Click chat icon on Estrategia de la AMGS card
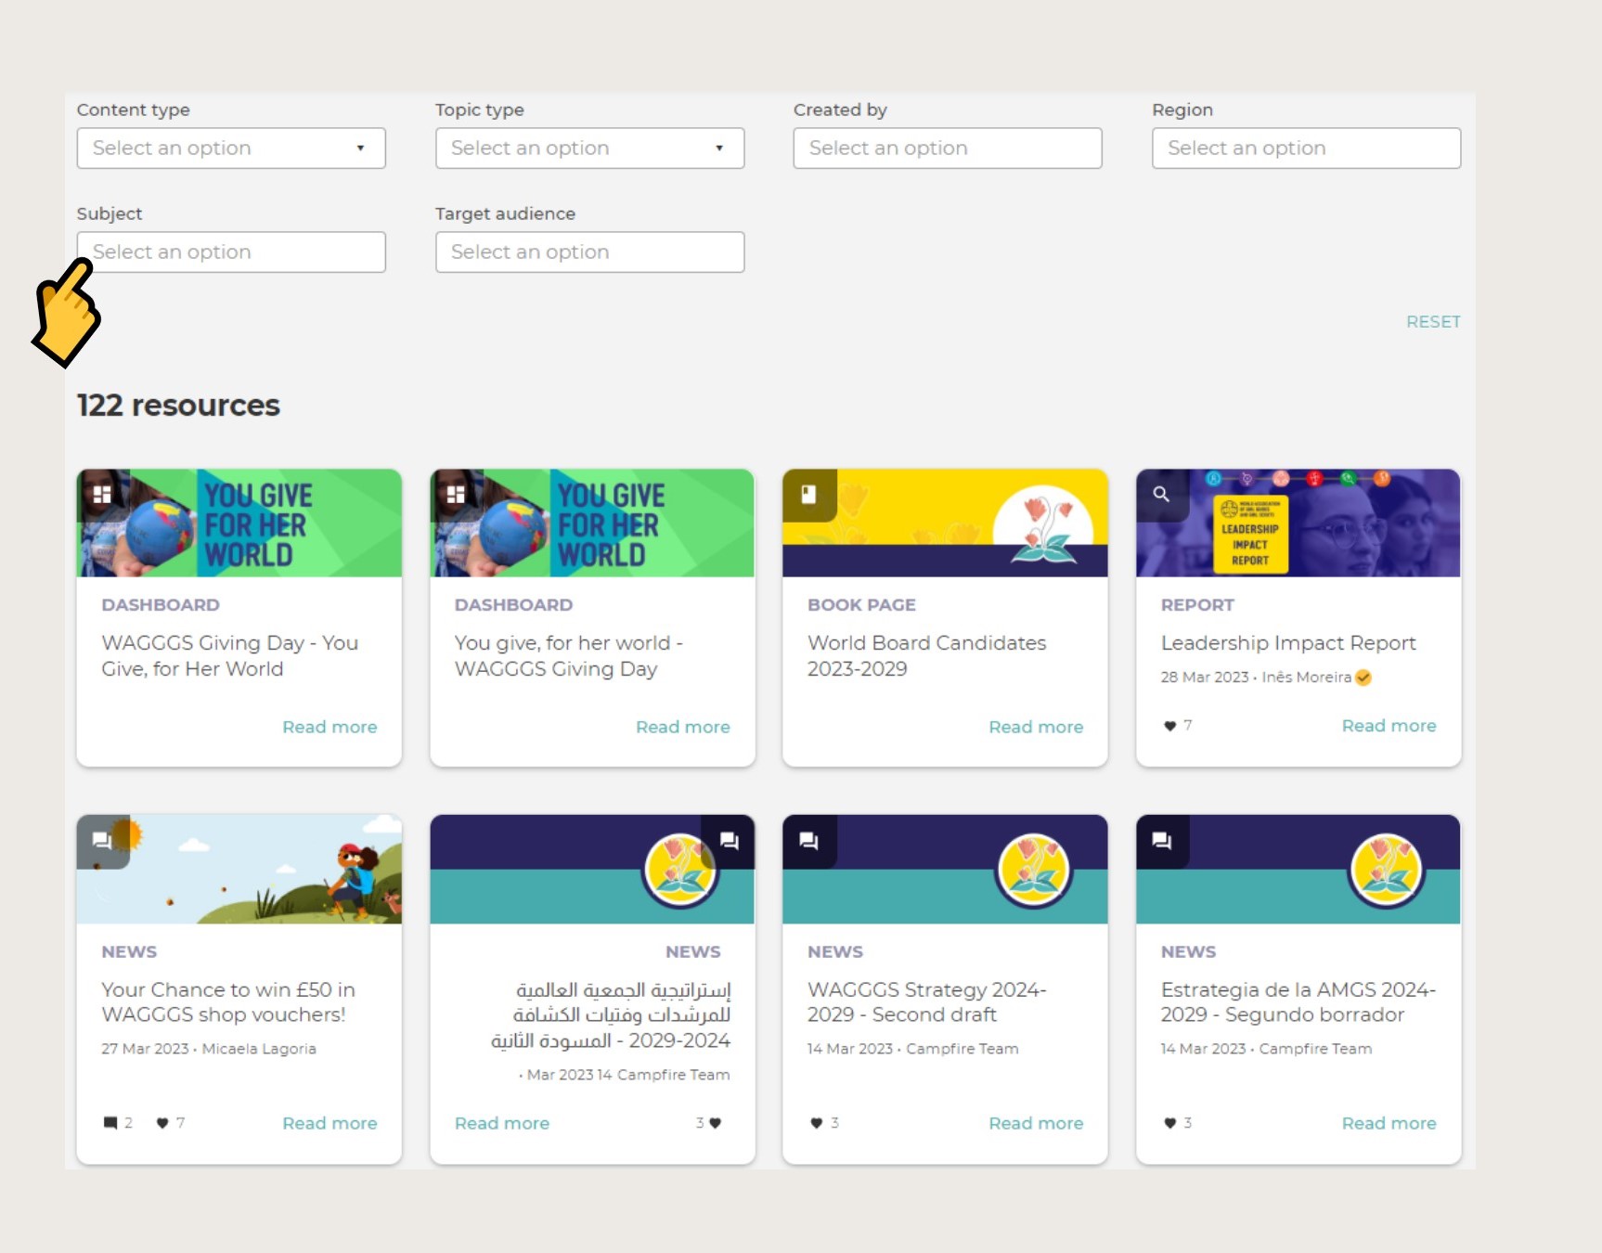Screen dimensions: 1602x1253 (1161, 841)
